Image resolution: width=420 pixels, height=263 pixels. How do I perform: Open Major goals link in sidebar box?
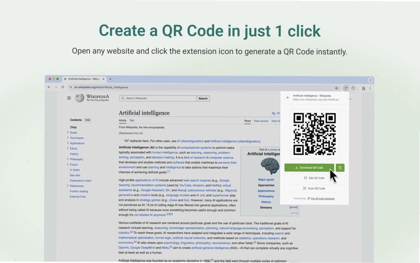pyautogui.click(x=266, y=180)
